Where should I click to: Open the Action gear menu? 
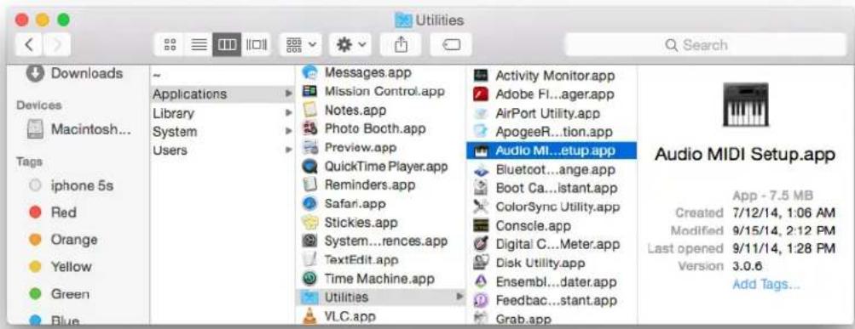pos(350,44)
